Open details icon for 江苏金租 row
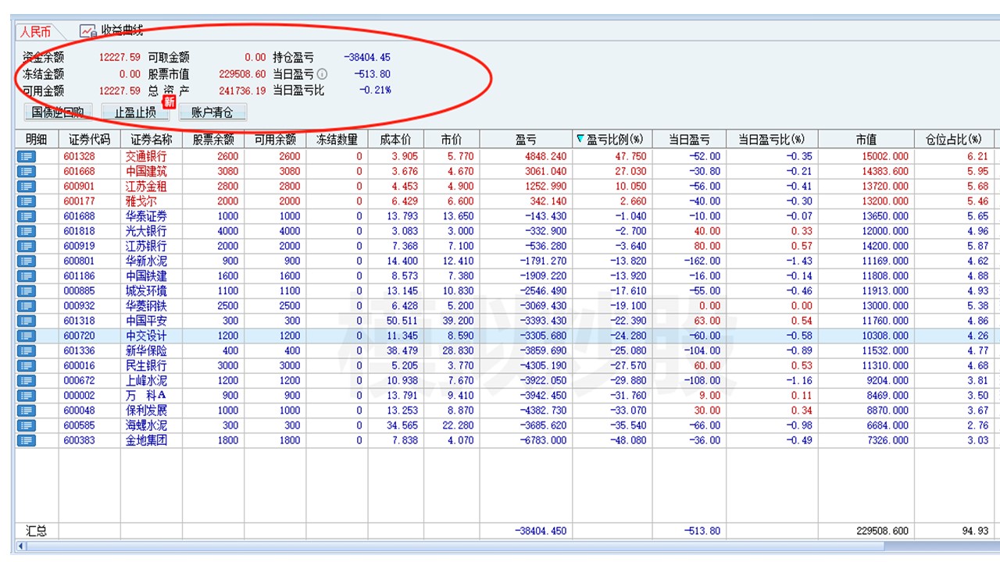The height and width of the screenshot is (562, 1000). (27, 186)
